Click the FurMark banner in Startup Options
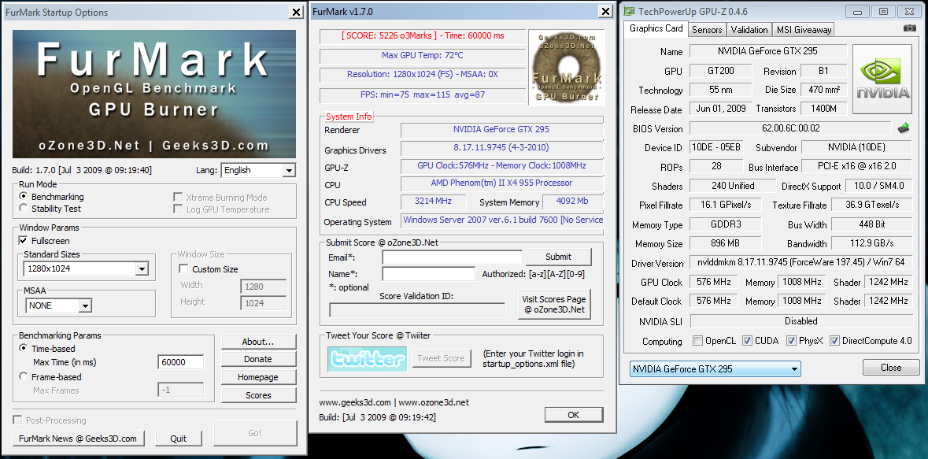The width and height of the screenshot is (928, 459). [153, 94]
